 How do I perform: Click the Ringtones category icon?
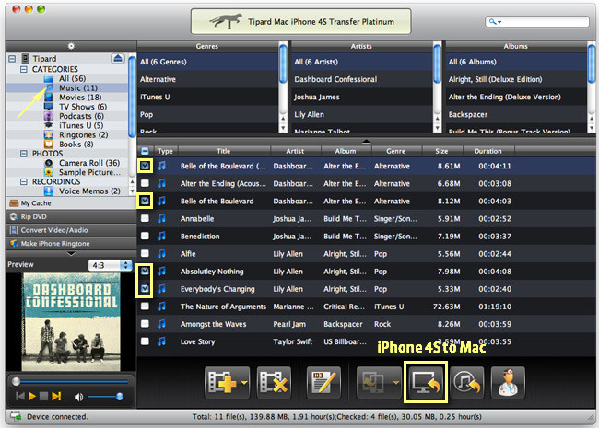[x=49, y=134]
